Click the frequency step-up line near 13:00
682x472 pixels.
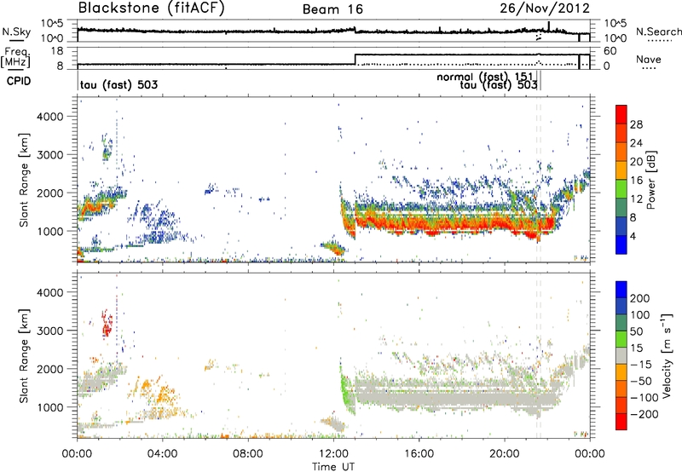355,60
